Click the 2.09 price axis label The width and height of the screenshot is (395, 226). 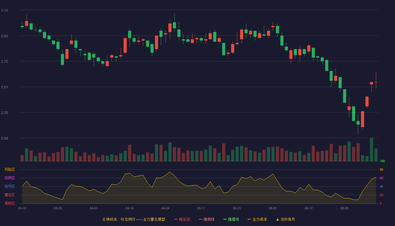coord(5,138)
